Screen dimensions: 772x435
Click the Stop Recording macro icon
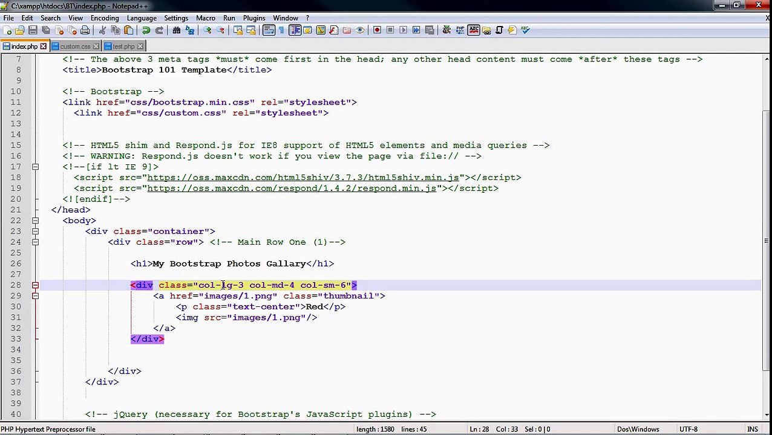[390, 30]
